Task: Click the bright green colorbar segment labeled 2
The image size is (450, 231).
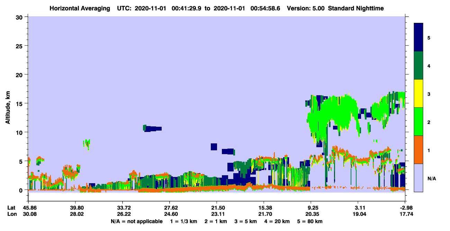Action: click(x=418, y=122)
